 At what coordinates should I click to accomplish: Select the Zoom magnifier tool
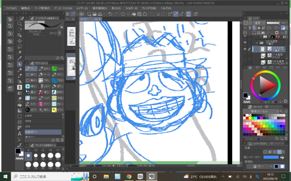[20, 24]
